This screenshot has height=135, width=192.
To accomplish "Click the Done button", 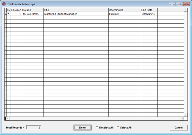I will click(82, 128).
